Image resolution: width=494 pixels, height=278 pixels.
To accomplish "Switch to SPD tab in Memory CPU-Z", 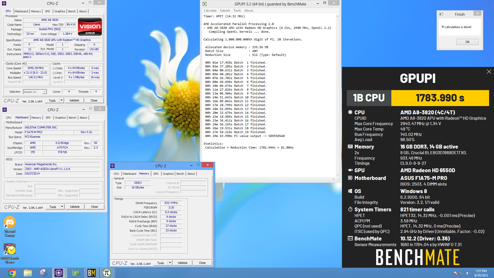I will point(156,174).
